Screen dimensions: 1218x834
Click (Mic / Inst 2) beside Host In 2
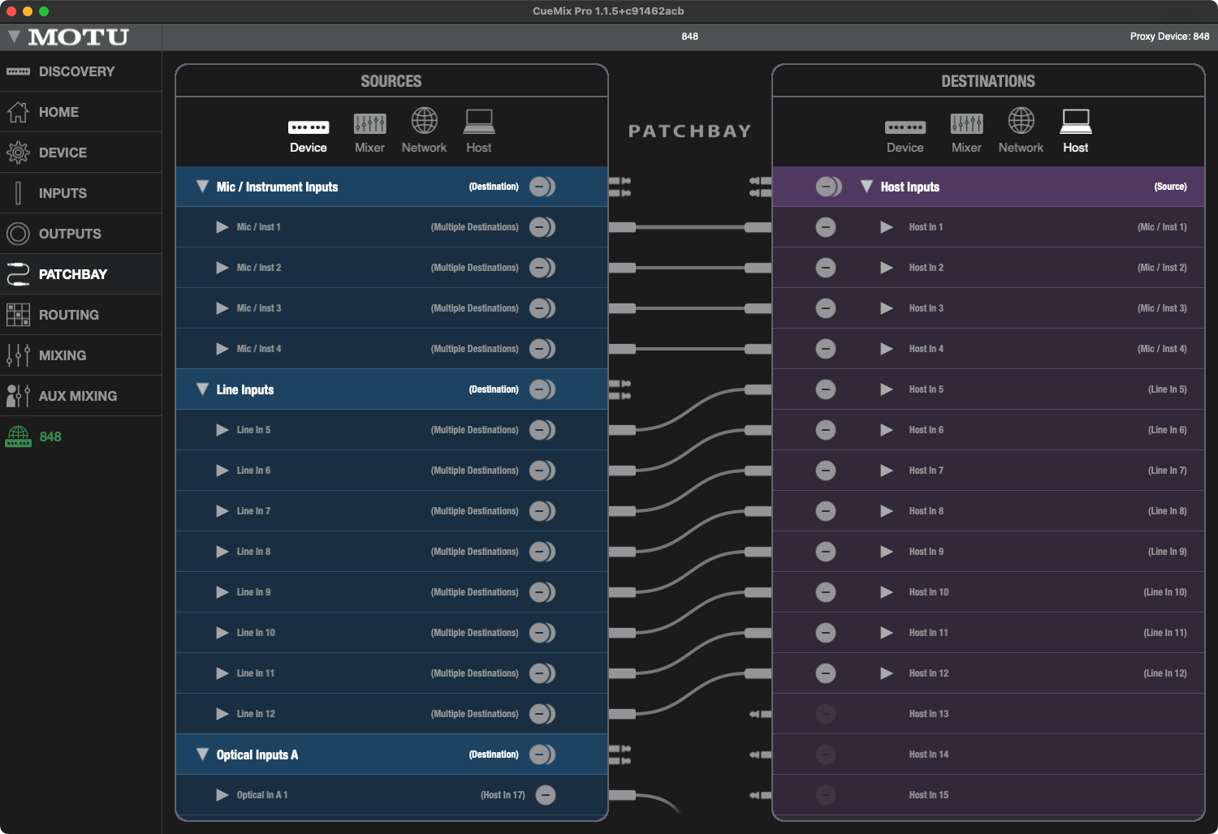[x=1162, y=268]
